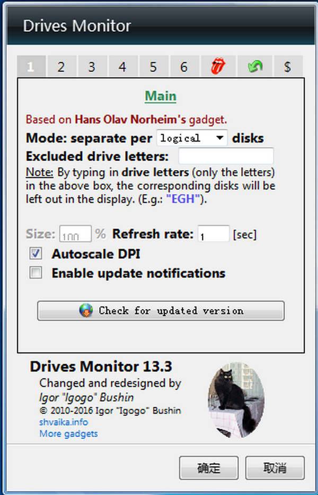Open the green undo arrow tab
Screen dimensions: 318x495
(255, 66)
